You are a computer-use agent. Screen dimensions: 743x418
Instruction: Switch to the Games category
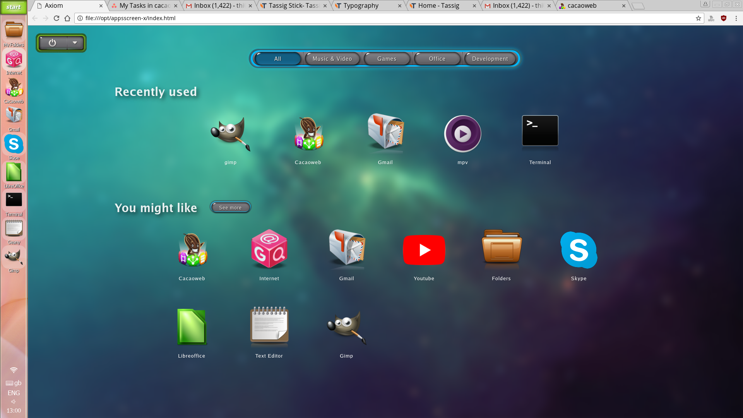tap(387, 59)
